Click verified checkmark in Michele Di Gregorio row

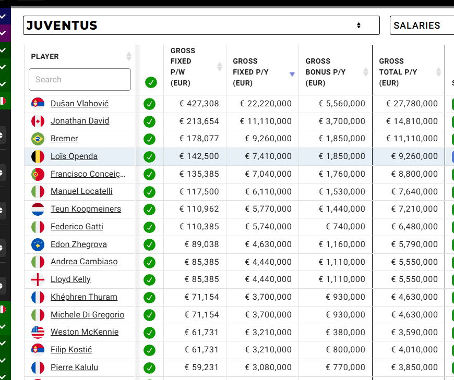pos(149,315)
